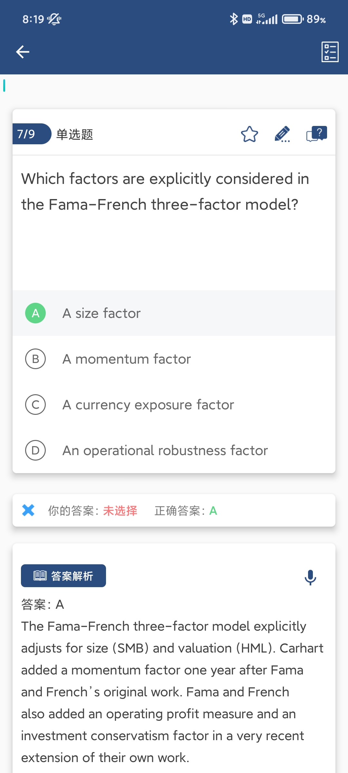This screenshot has width=348, height=773.
Task: Tap the Bluetooth status icon
Action: [x=234, y=19]
